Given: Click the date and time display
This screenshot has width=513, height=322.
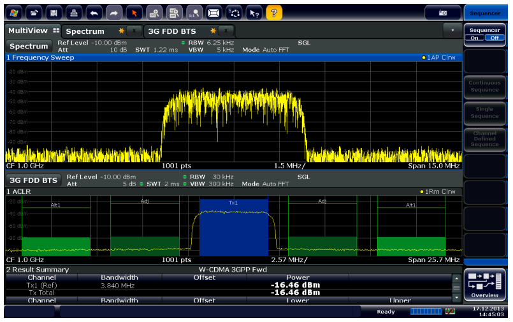Looking at the screenshot, I should click(x=488, y=312).
